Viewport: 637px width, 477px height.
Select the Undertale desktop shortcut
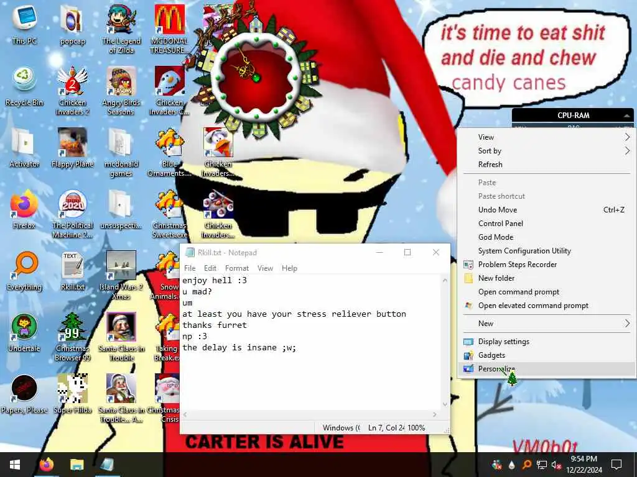coord(24,333)
